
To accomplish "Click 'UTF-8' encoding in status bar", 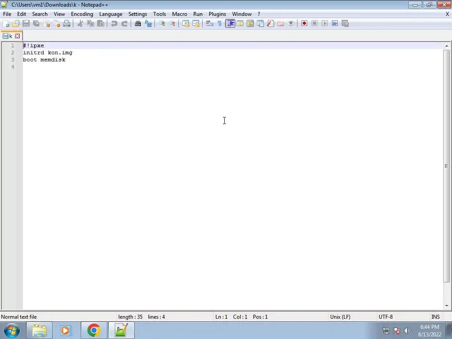I will point(386,317).
